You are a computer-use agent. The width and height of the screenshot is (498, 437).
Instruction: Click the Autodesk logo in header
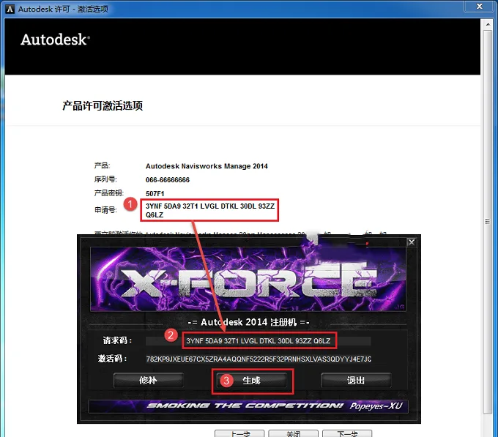pyautogui.click(x=55, y=40)
